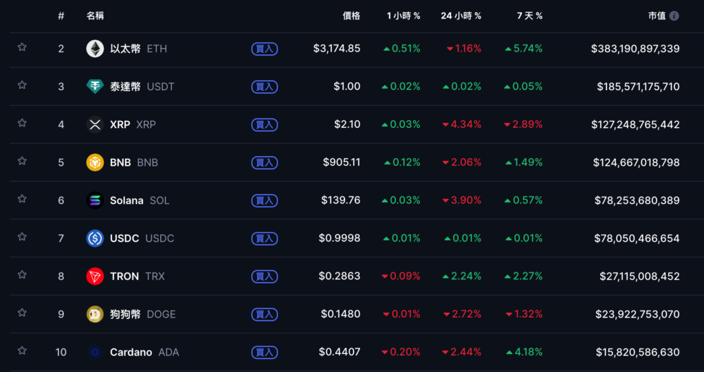Open the 狗狗幣 DOGE coin link
This screenshot has height=372, width=704.
click(142, 314)
